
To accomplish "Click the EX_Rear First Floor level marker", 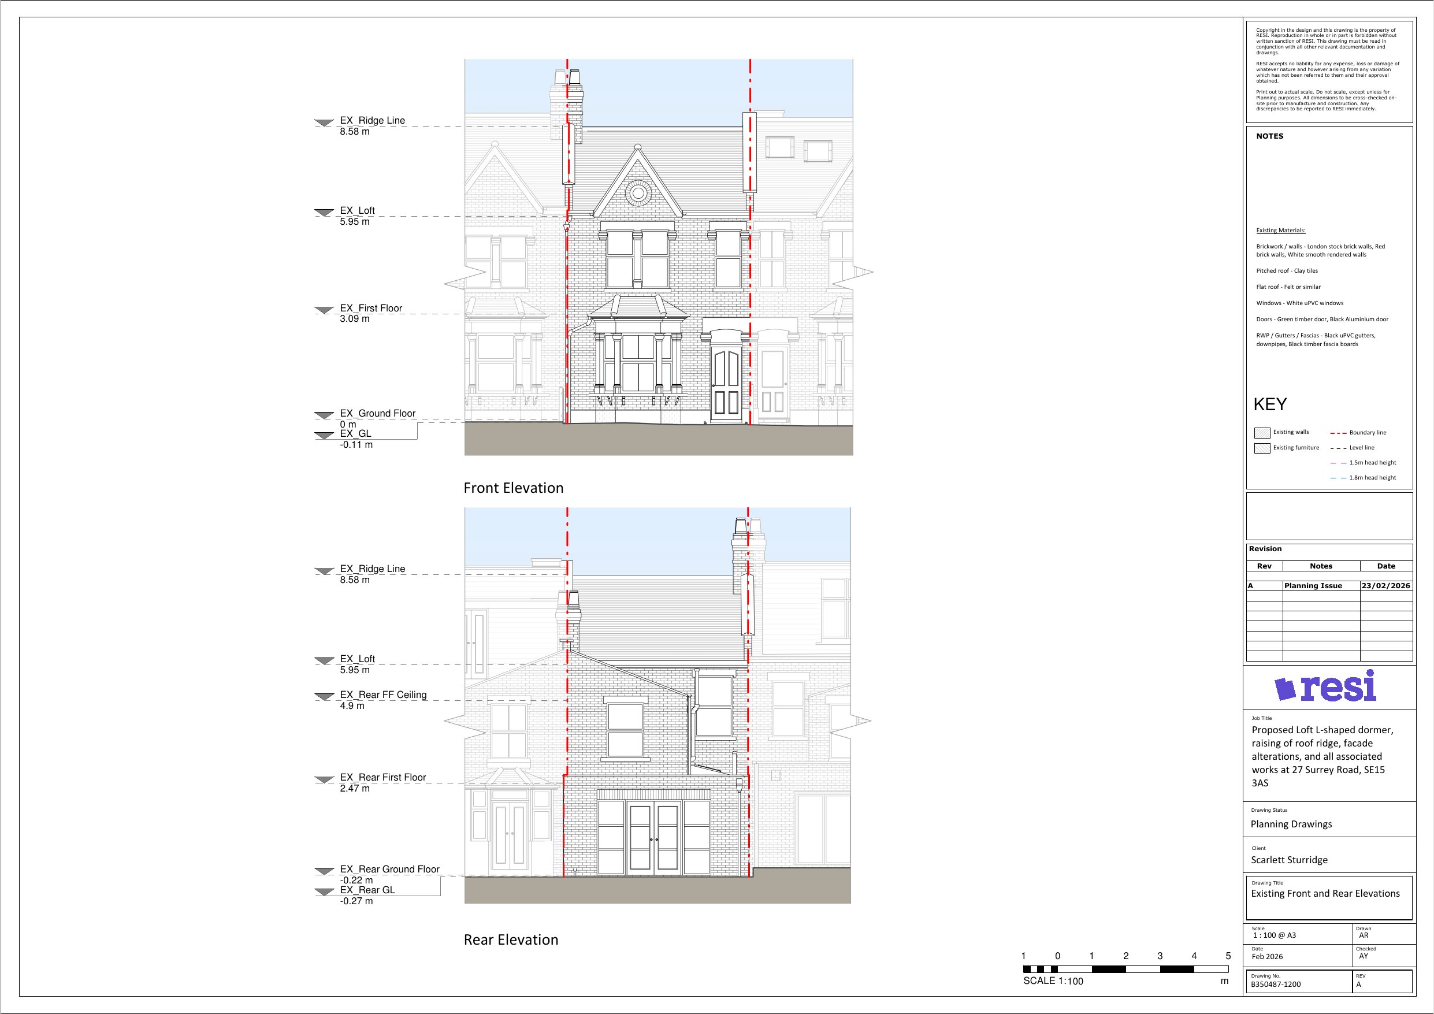I will click(324, 780).
